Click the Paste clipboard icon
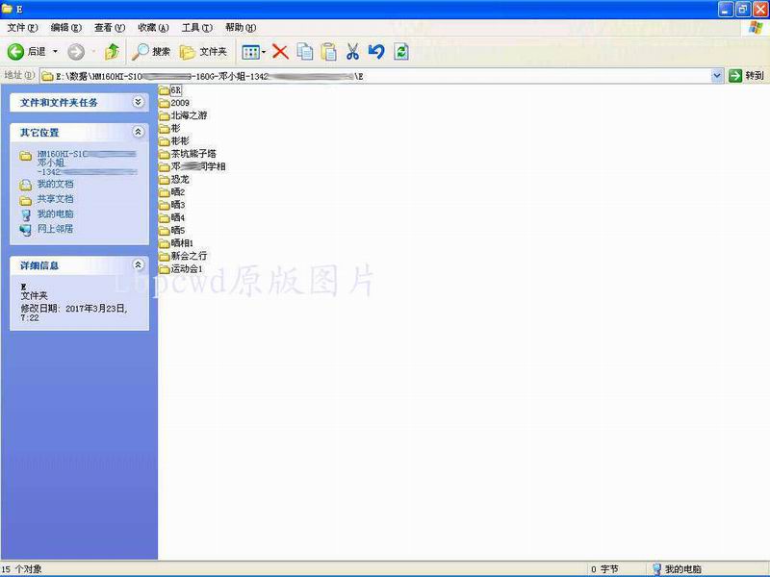The width and height of the screenshot is (770, 577). [328, 52]
